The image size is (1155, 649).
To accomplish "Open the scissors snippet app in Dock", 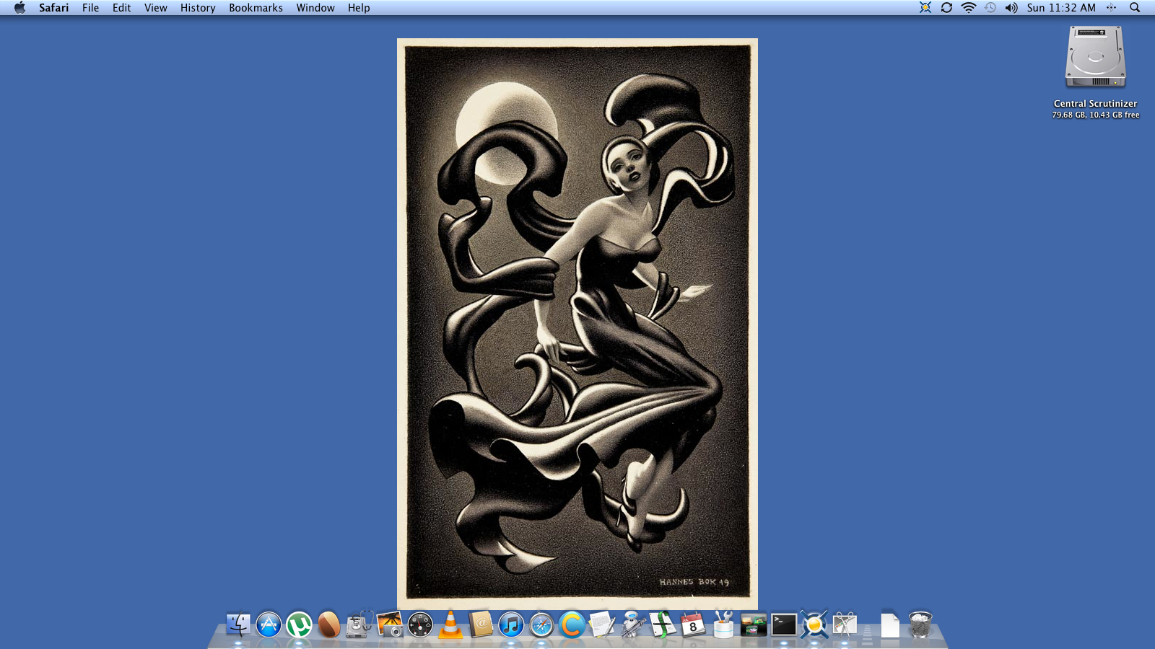I will coord(845,624).
